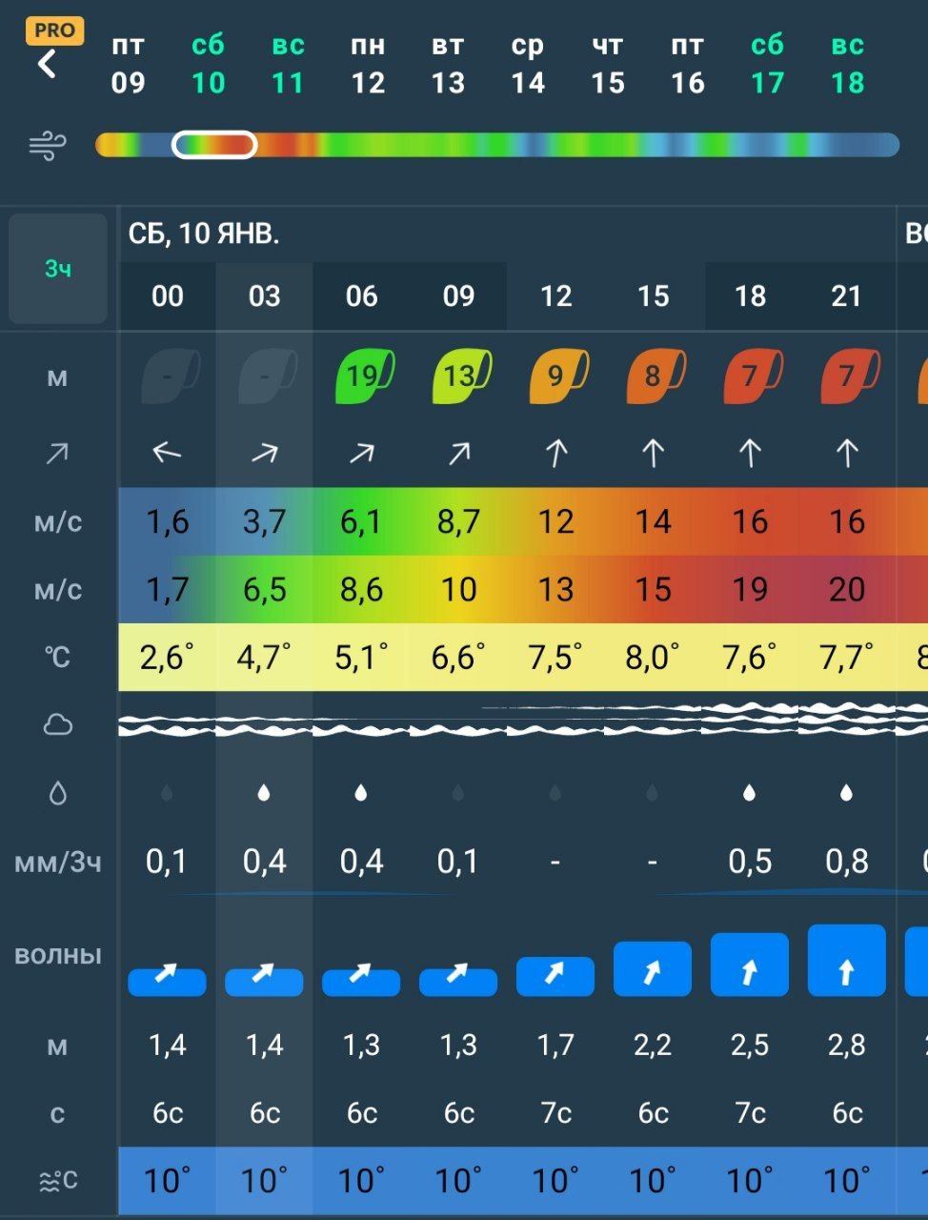
Task: Toggle the wind speed м/с units label
Action: pyautogui.click(x=58, y=522)
